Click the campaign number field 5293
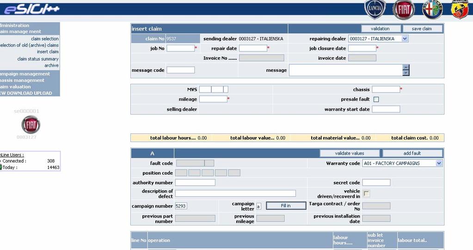 tap(181, 206)
